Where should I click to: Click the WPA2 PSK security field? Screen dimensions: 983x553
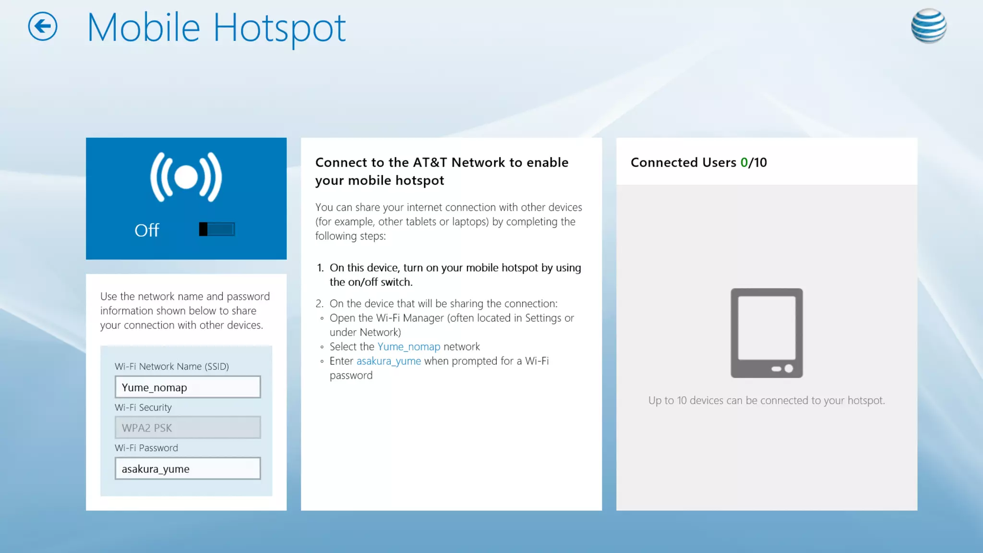(x=188, y=428)
